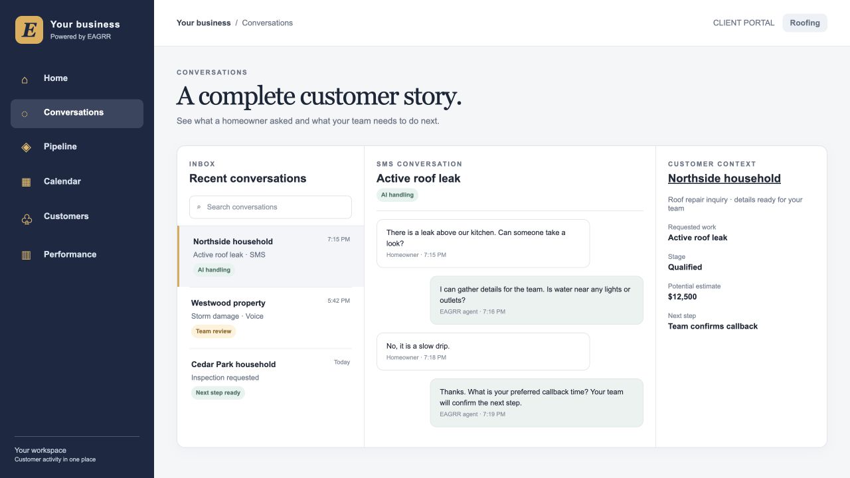Viewport: 850px width, 478px height.
Task: Open the Calendar page
Action: pos(77,181)
